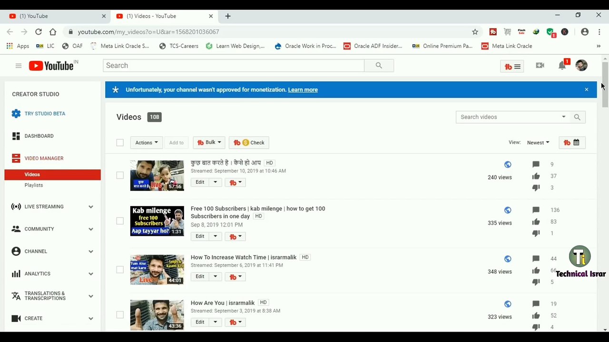Show more bookmarks with the chevron
This screenshot has height=342, width=609.
point(599,46)
